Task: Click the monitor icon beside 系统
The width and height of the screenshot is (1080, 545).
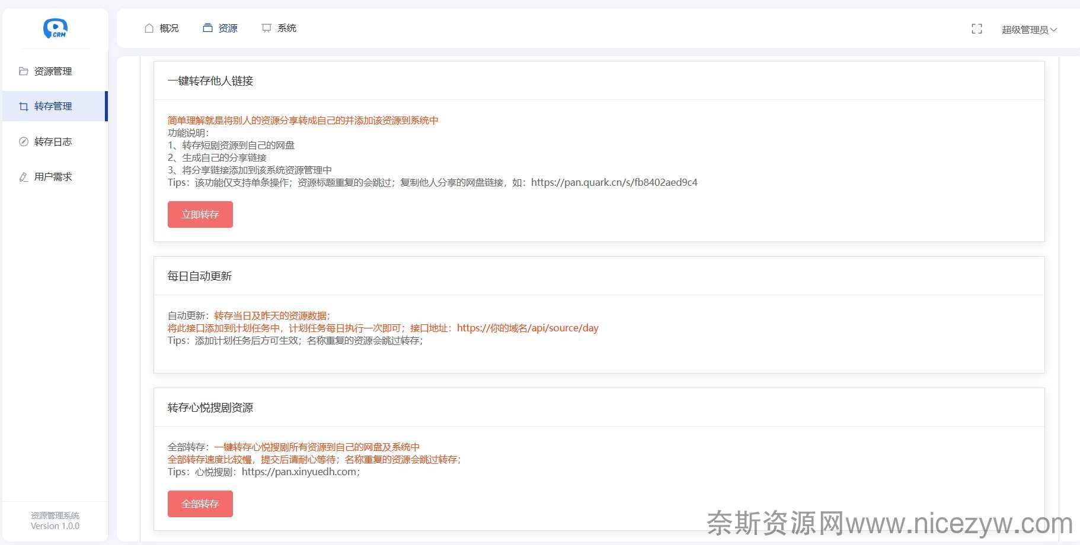Action: 267,28
